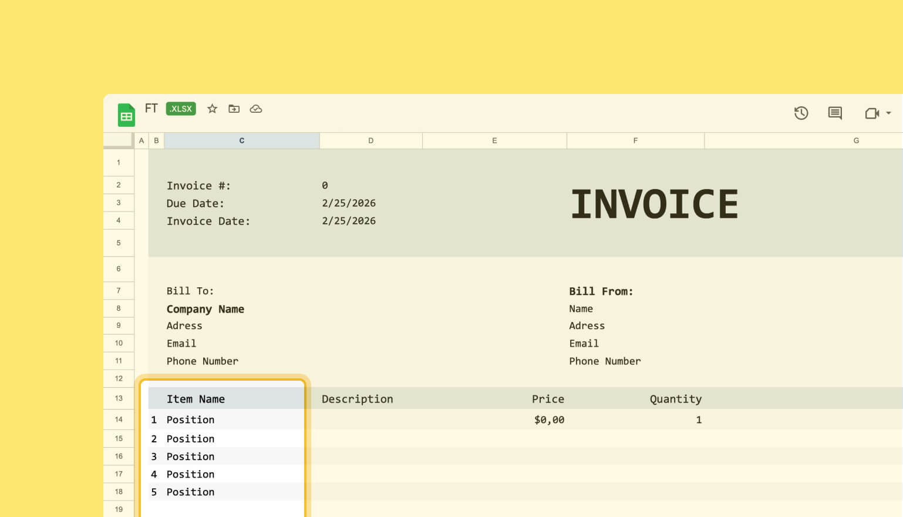Select column F header
This screenshot has height=517, width=903.
click(x=635, y=140)
